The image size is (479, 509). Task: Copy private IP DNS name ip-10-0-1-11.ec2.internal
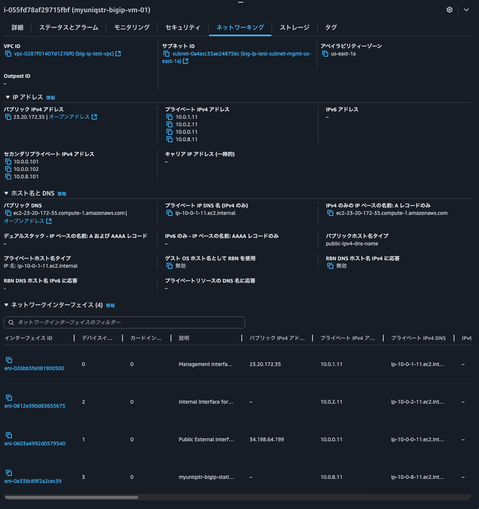tap(169, 213)
